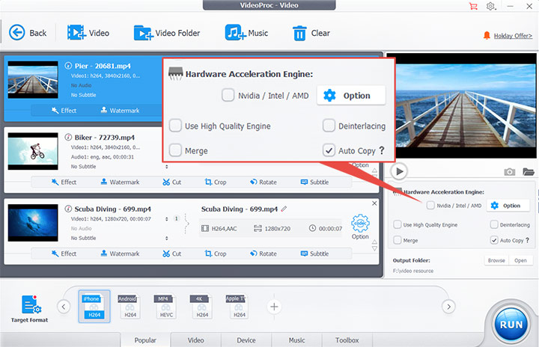This screenshot has width=539, height=347.
Task: Click the Browse output folder button
Action: pyautogui.click(x=496, y=261)
